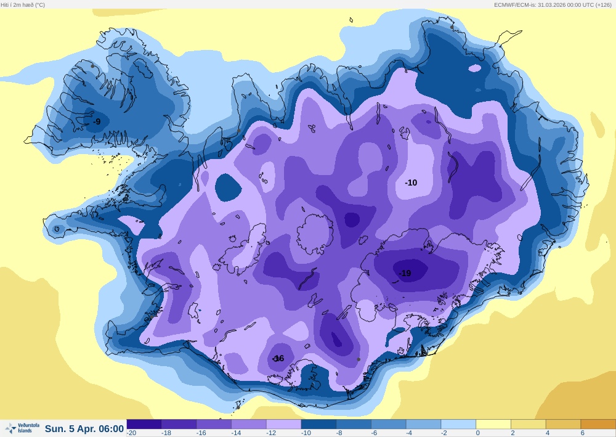Click the '6' legend scale label
Viewport: 616px width, 437px height.
[583, 433]
